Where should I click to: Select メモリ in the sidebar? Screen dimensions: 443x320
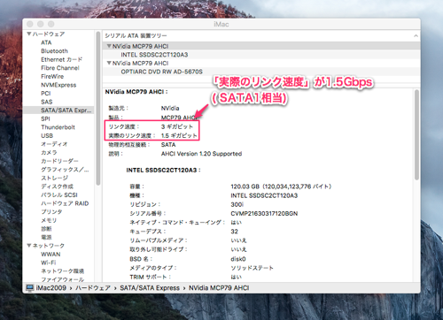pyautogui.click(x=49, y=220)
